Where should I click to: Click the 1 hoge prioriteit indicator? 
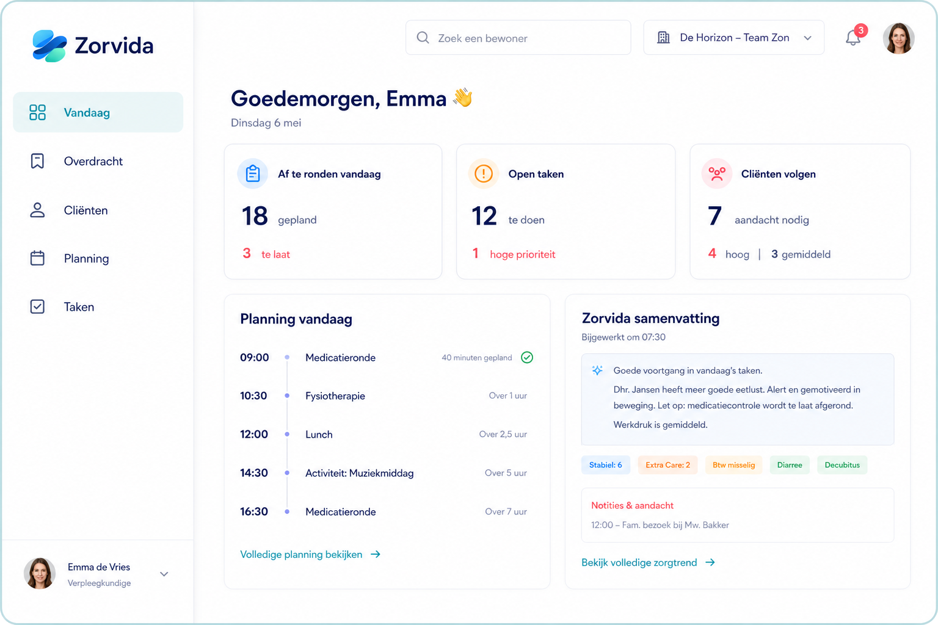(514, 254)
